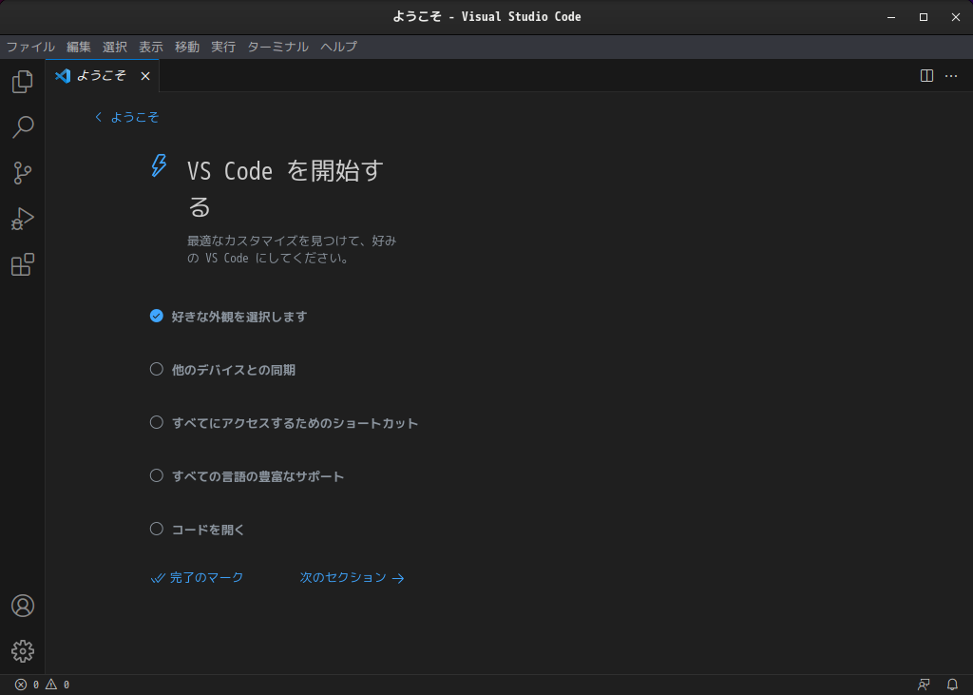This screenshot has height=695, width=973.
Task: Close the ようこそ tab
Action: [x=145, y=76]
